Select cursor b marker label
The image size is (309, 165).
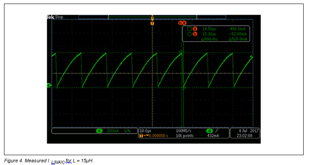(x=180, y=23)
